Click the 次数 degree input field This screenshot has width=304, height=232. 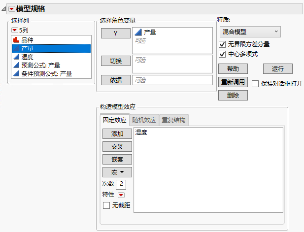(x=121, y=184)
